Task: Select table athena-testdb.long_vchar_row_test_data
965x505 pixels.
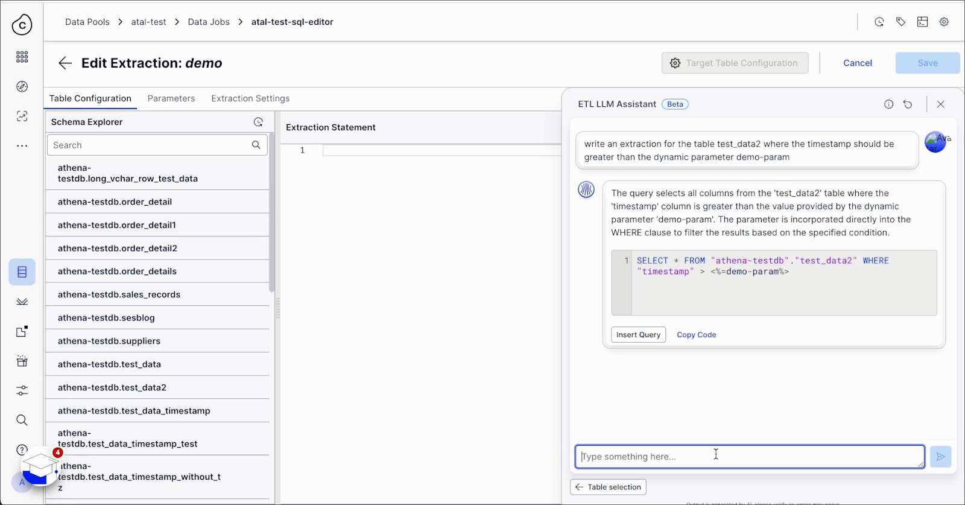Action: (157, 173)
